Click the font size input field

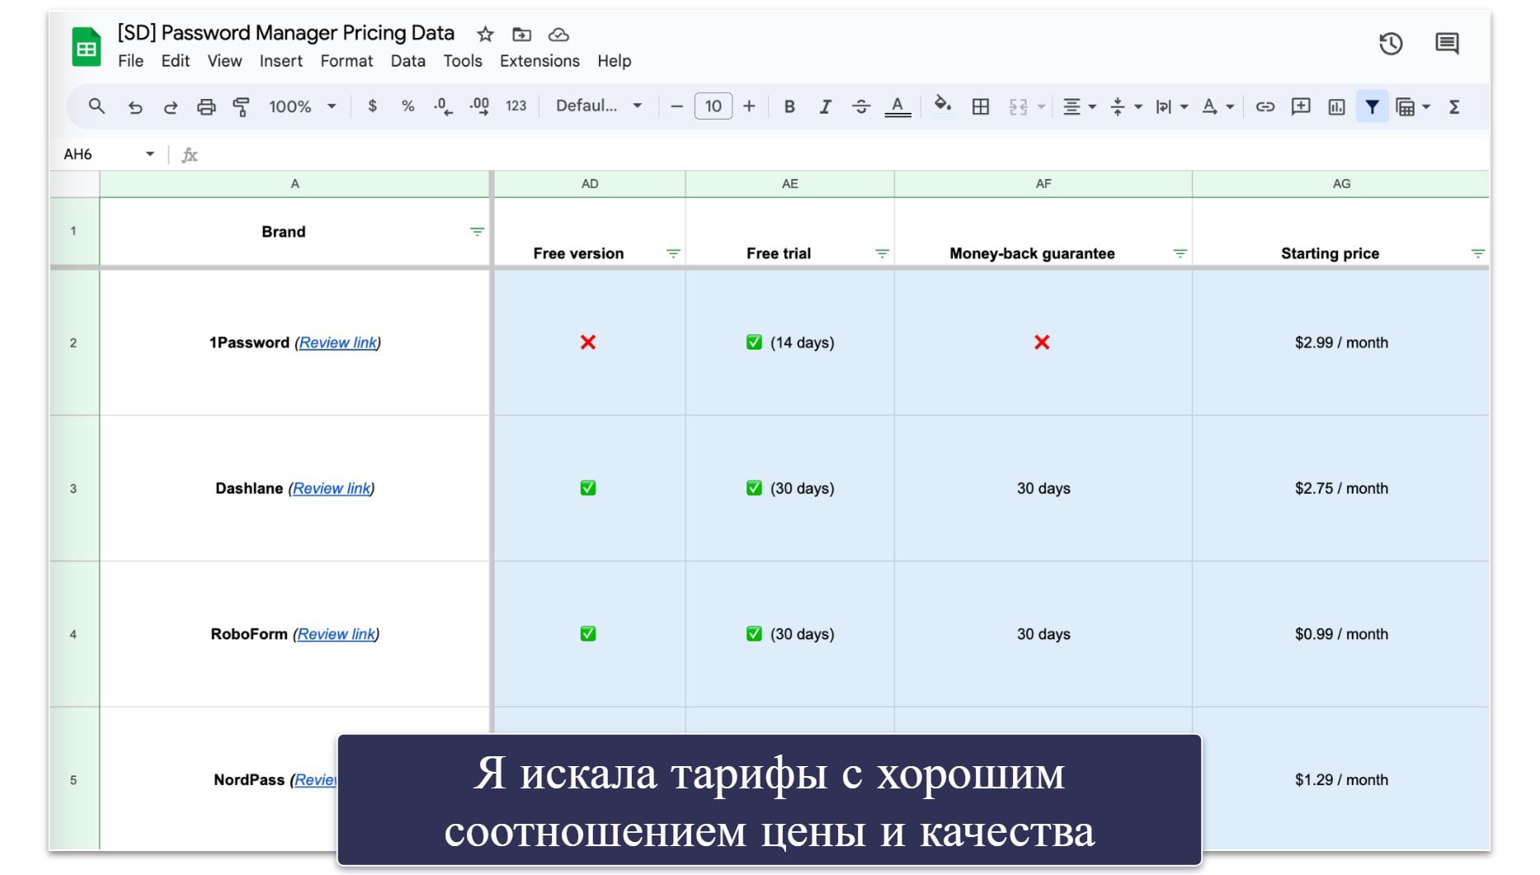pos(713,106)
